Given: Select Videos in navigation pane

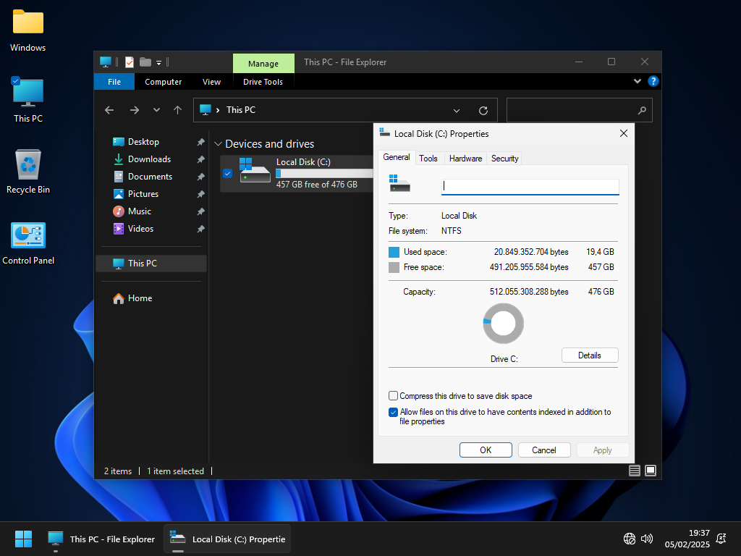Looking at the screenshot, I should click(x=140, y=229).
